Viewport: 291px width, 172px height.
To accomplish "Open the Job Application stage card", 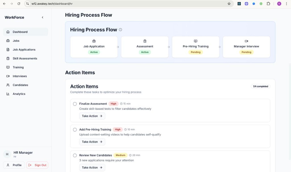I will [x=94, y=47].
